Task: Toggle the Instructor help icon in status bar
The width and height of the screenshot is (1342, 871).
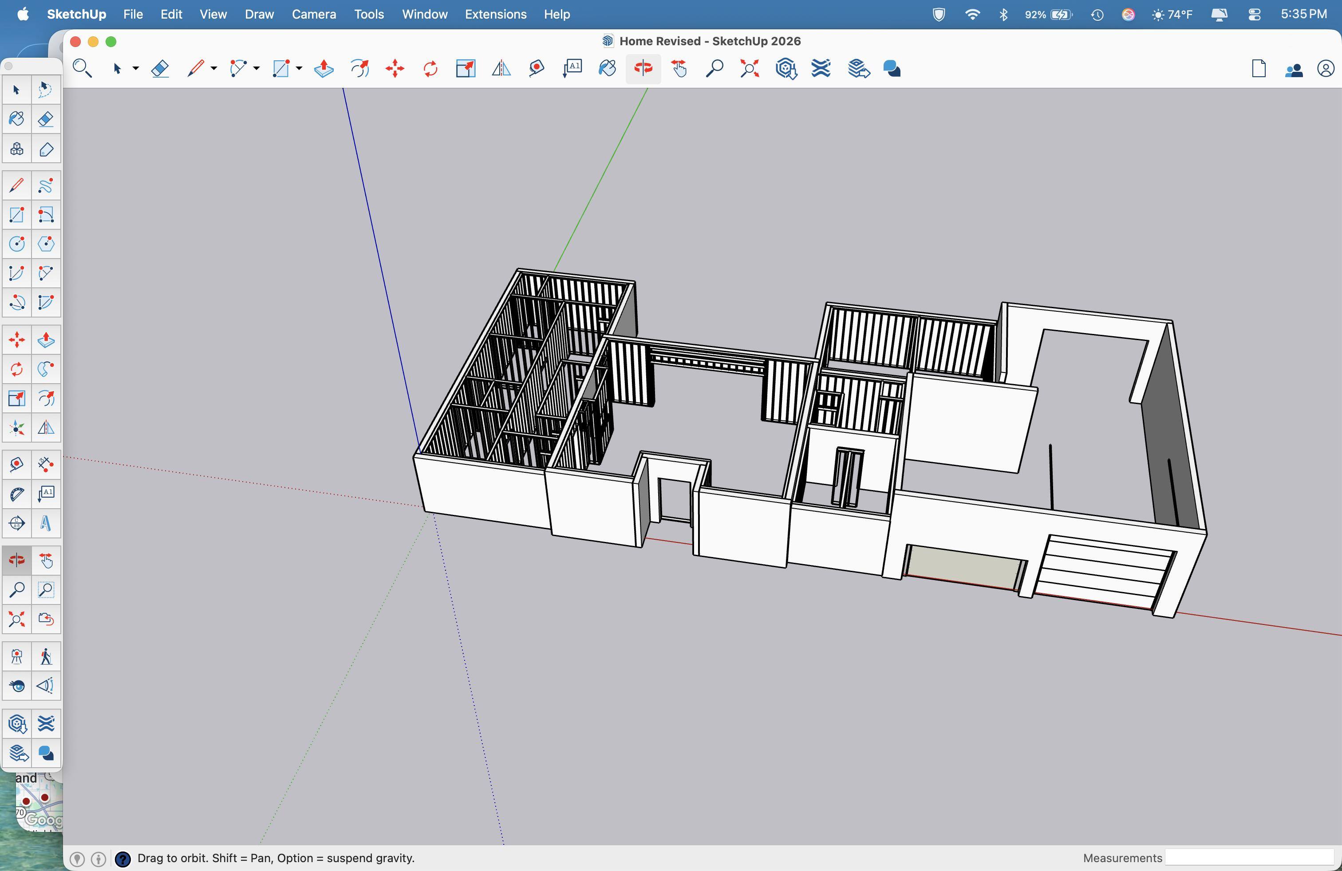Action: click(122, 859)
